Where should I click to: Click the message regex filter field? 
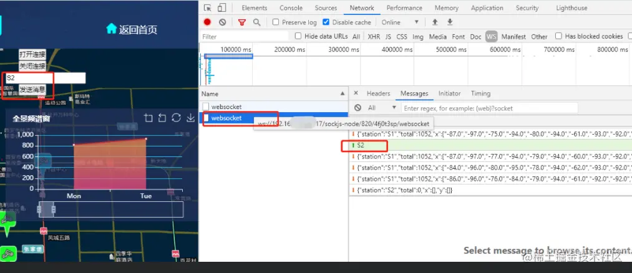[489, 108]
